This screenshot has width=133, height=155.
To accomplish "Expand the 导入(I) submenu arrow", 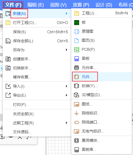I will [67, 86].
